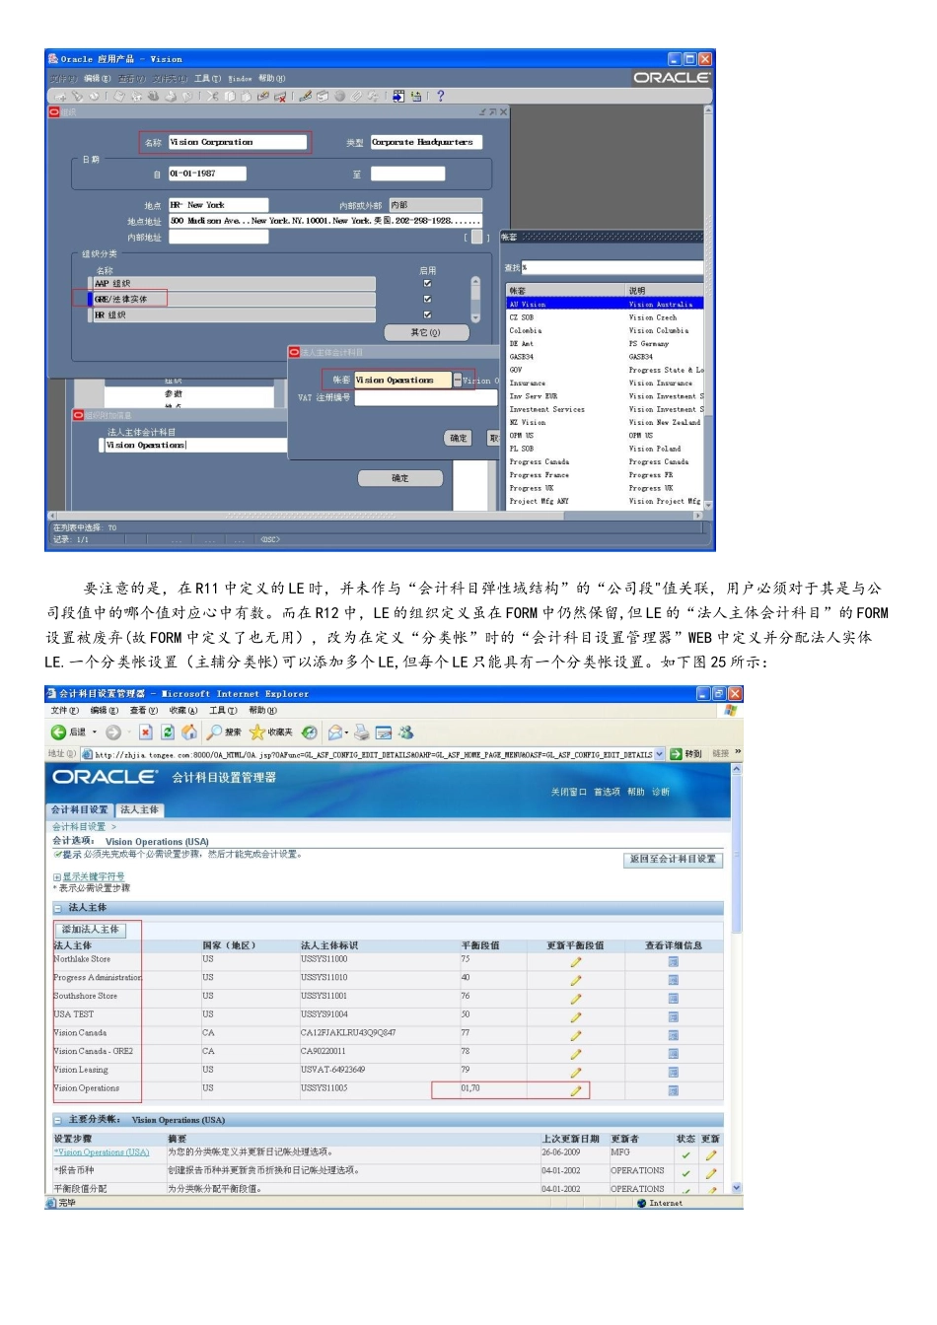
Task: Click the *Vision Operations (USA) link
Action: click(x=102, y=1152)
